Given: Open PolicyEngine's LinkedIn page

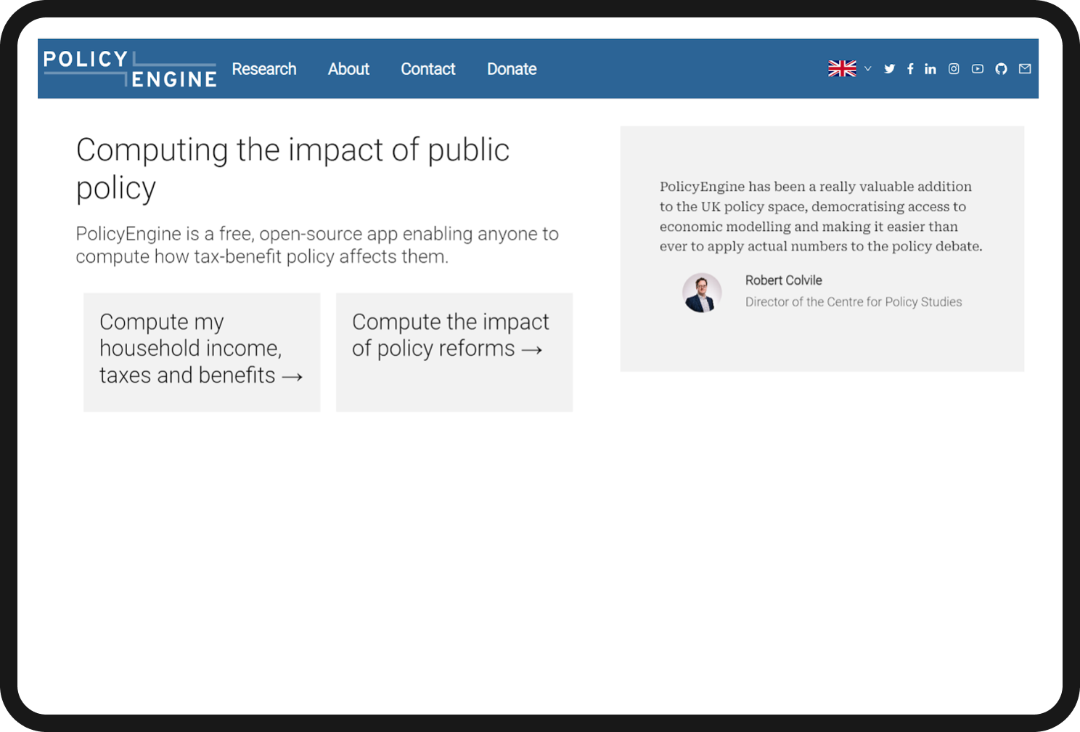Looking at the screenshot, I should point(930,68).
